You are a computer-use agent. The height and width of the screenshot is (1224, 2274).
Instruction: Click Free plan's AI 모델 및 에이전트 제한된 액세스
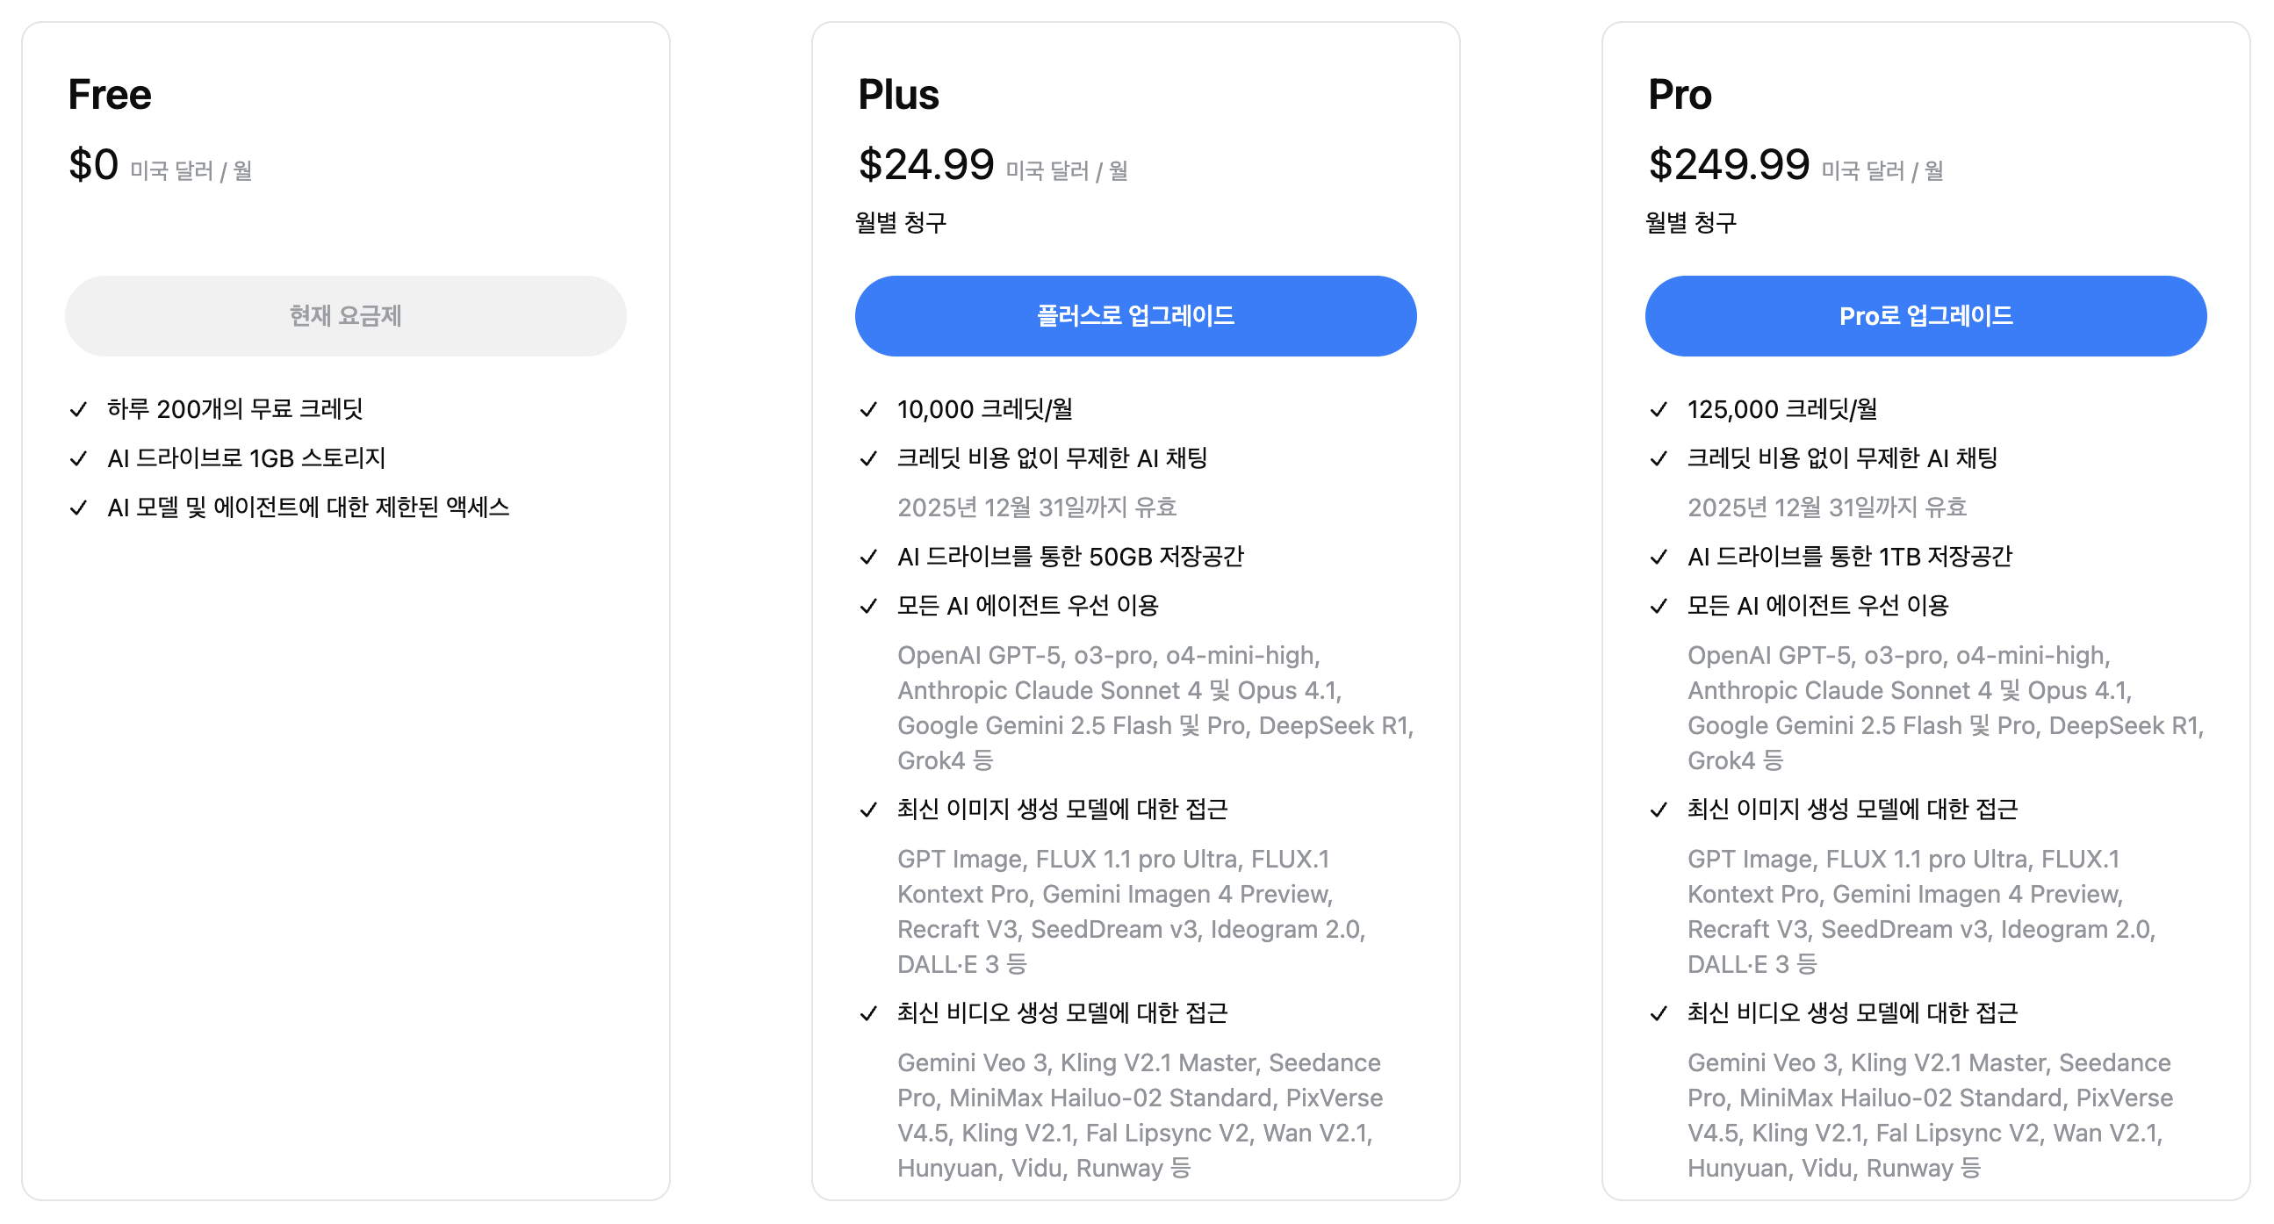(x=308, y=508)
